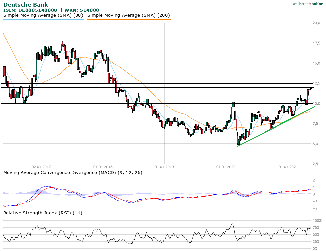Click the SMA (200) legend label

(128, 15)
